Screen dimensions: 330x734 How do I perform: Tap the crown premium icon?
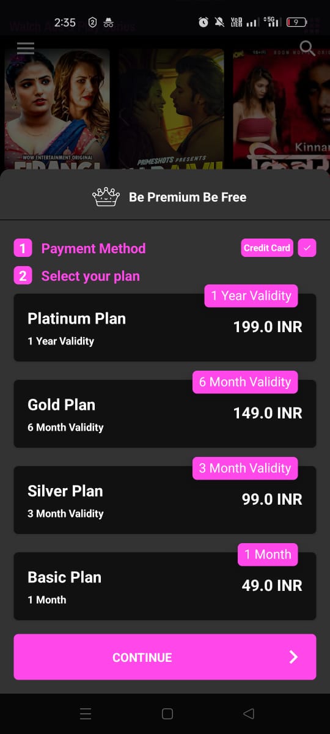point(106,197)
